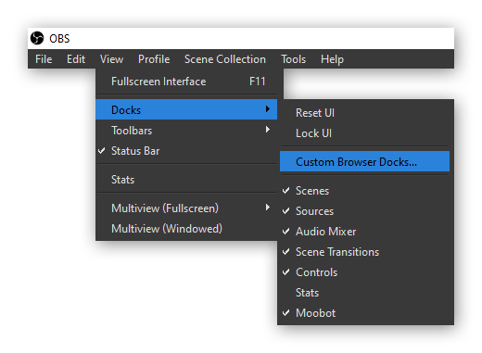This screenshot has width=482, height=353.
Task: Open the Profile menu
Action: pyautogui.click(x=154, y=59)
